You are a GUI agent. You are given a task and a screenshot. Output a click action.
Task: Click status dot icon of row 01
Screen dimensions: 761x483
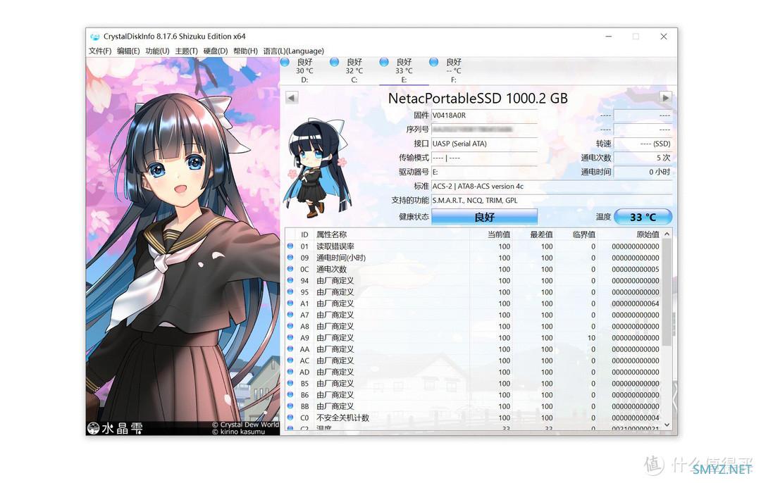tap(290, 246)
